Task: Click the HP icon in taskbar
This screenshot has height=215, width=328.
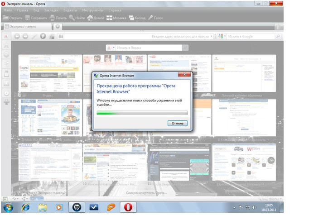Action: point(77,207)
